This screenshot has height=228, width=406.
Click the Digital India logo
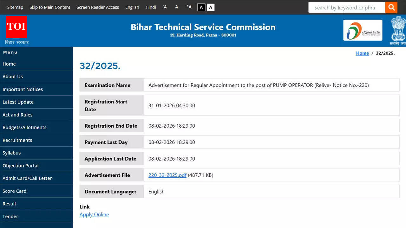pos(363,30)
